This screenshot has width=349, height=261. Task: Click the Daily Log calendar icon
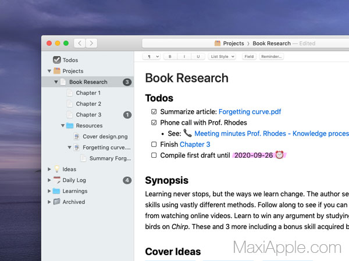coord(57,180)
